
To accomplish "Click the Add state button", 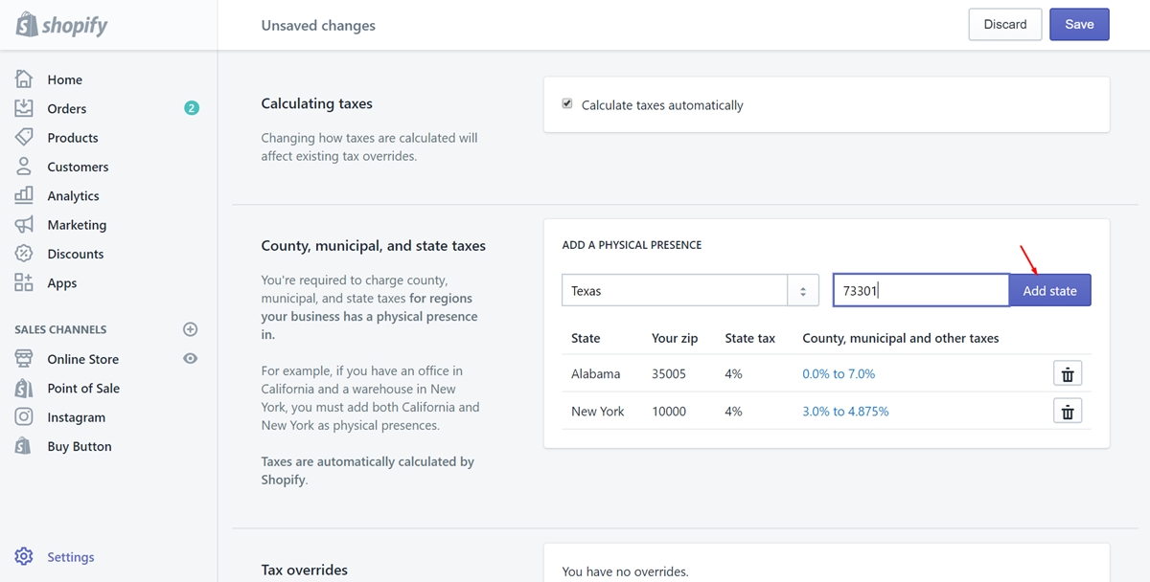I will pyautogui.click(x=1049, y=291).
